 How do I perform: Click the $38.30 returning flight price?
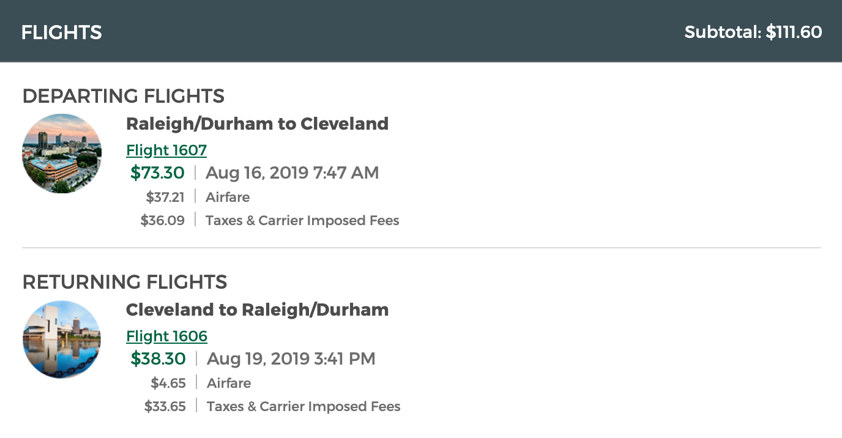coord(158,358)
